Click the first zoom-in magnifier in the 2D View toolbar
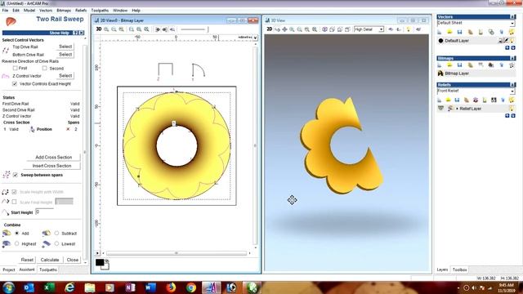This screenshot has height=294, width=523. (106, 29)
